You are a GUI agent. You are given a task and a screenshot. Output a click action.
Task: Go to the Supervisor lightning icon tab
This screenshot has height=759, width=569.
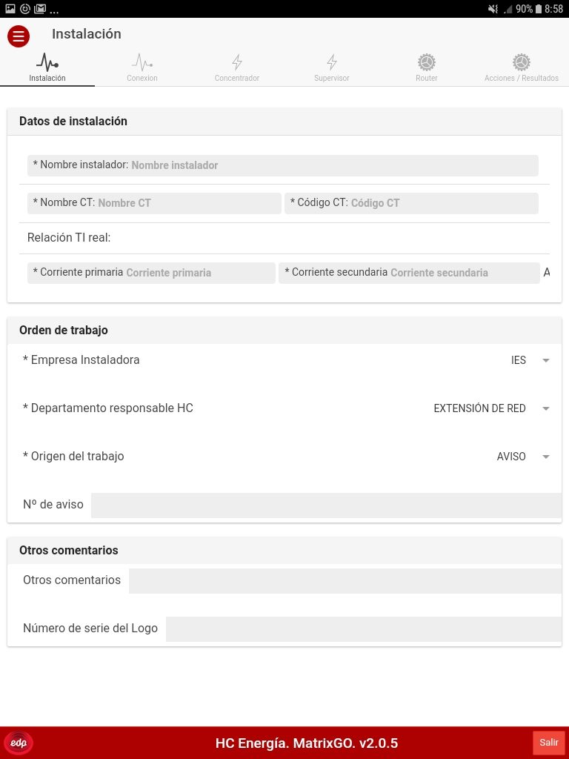(x=331, y=67)
